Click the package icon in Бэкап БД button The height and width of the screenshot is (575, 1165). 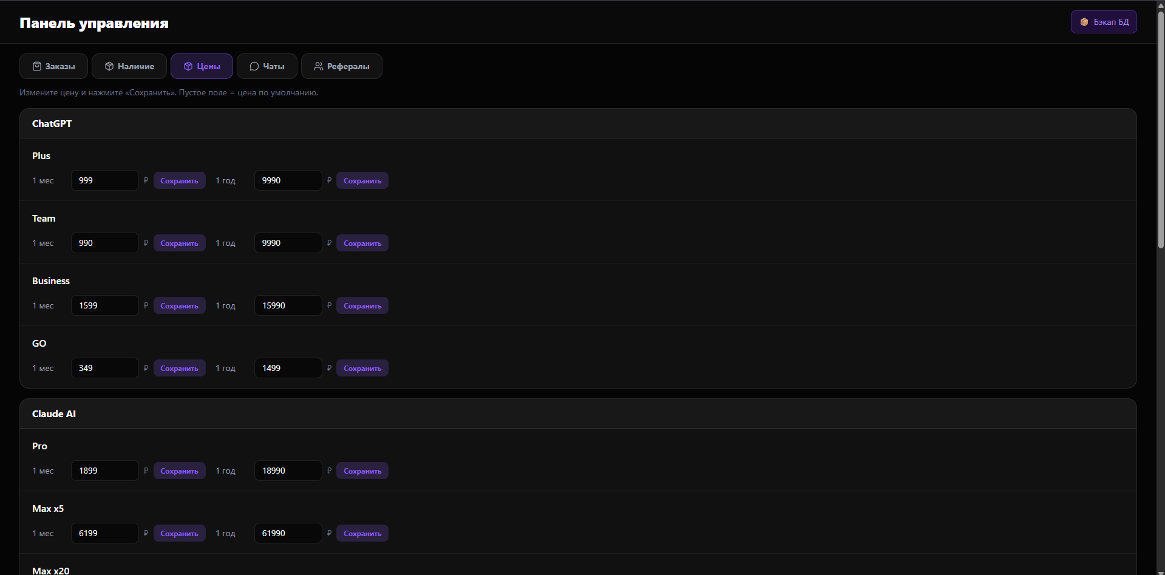pos(1084,22)
